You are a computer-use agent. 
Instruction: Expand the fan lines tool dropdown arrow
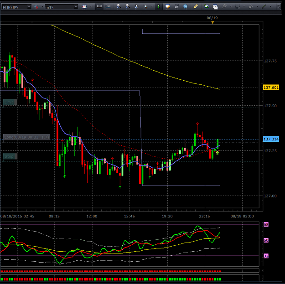[257, 7]
